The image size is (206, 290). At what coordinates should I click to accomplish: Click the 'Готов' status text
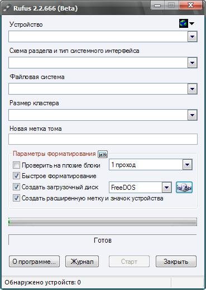(x=103, y=240)
